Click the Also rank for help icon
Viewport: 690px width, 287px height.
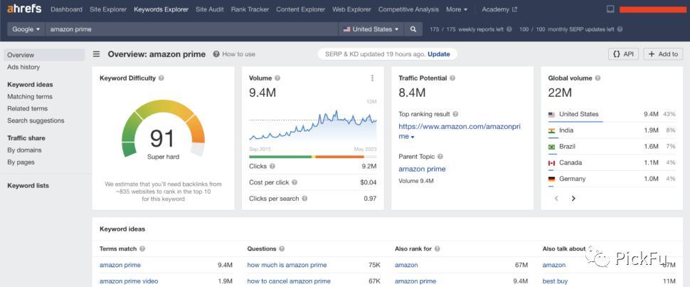(437, 249)
